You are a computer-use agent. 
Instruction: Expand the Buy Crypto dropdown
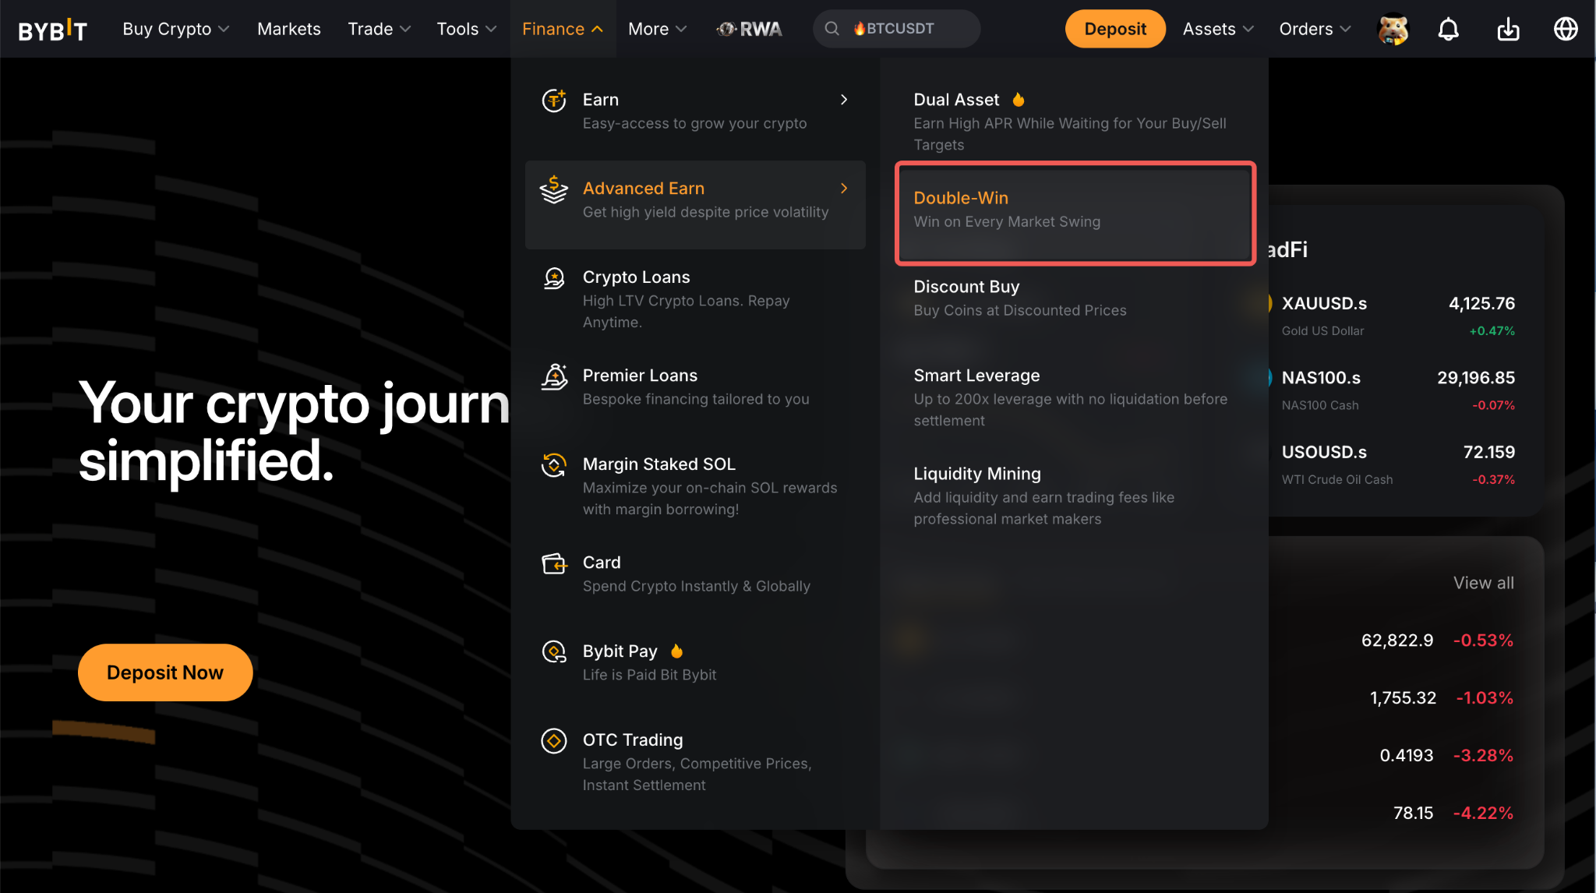[175, 29]
